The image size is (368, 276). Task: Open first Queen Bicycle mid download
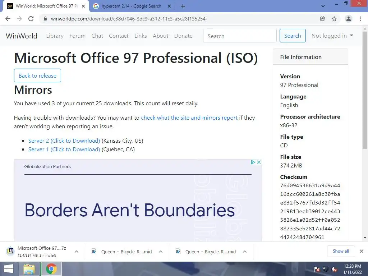click(121, 252)
